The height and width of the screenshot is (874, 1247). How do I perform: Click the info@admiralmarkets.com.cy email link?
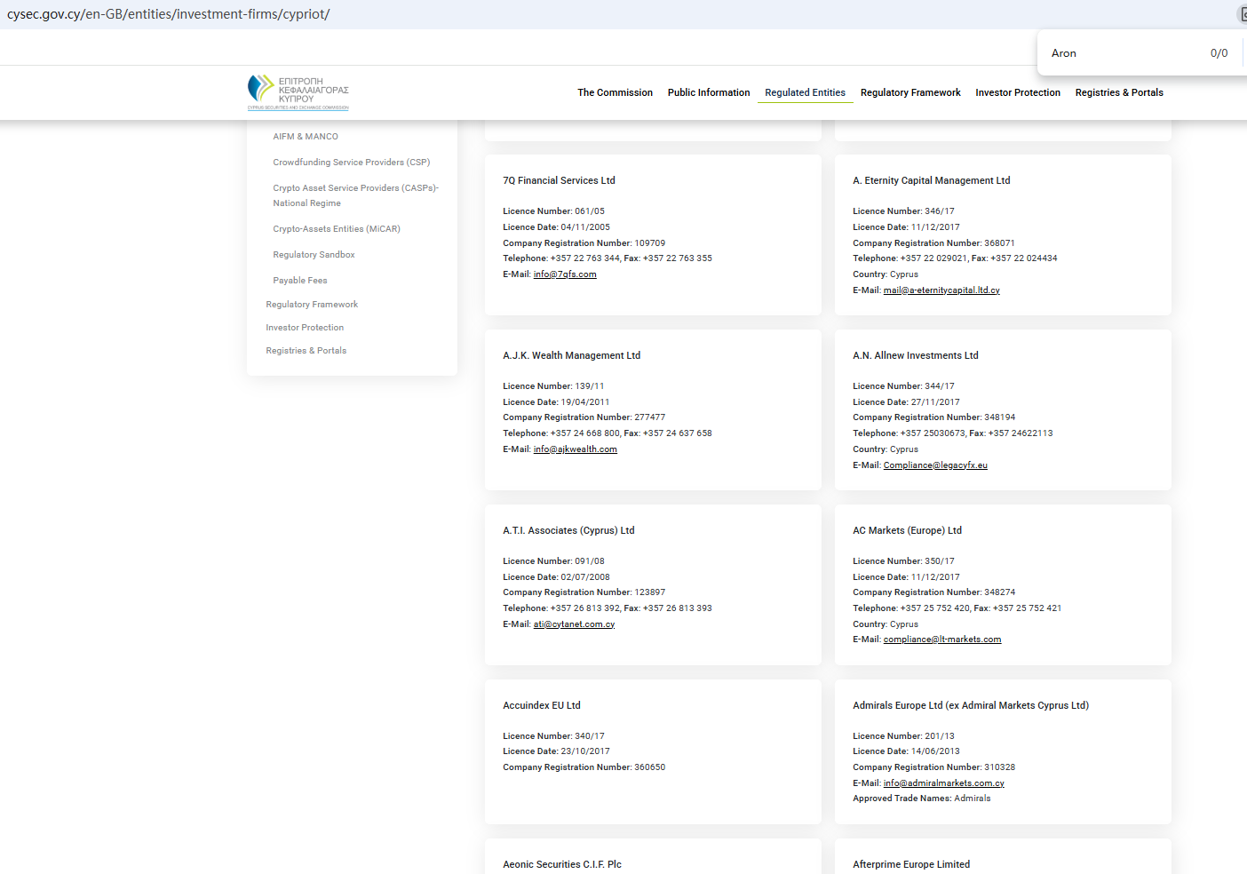pos(943,783)
